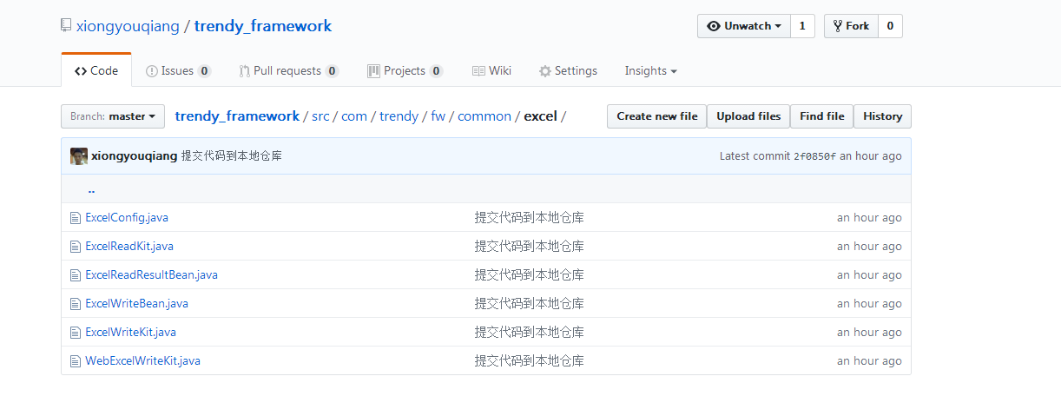Expand the Insights dropdown tab

(x=650, y=71)
